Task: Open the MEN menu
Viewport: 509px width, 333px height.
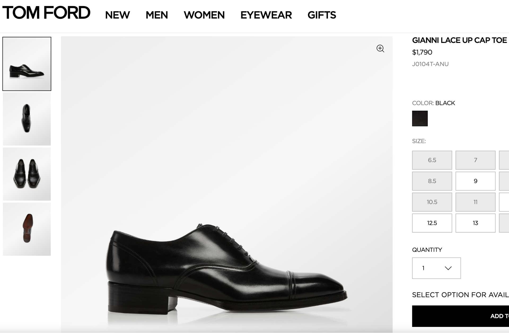Action: (157, 15)
